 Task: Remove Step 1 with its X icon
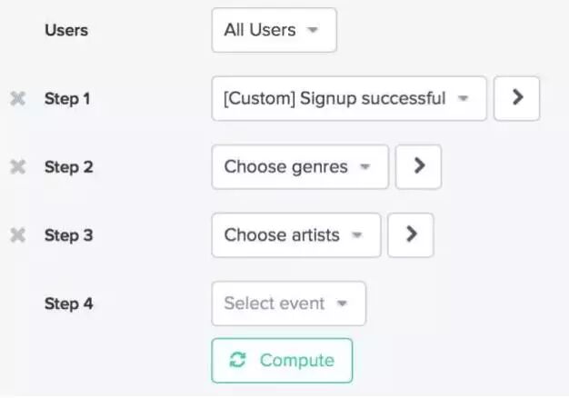coord(17,98)
